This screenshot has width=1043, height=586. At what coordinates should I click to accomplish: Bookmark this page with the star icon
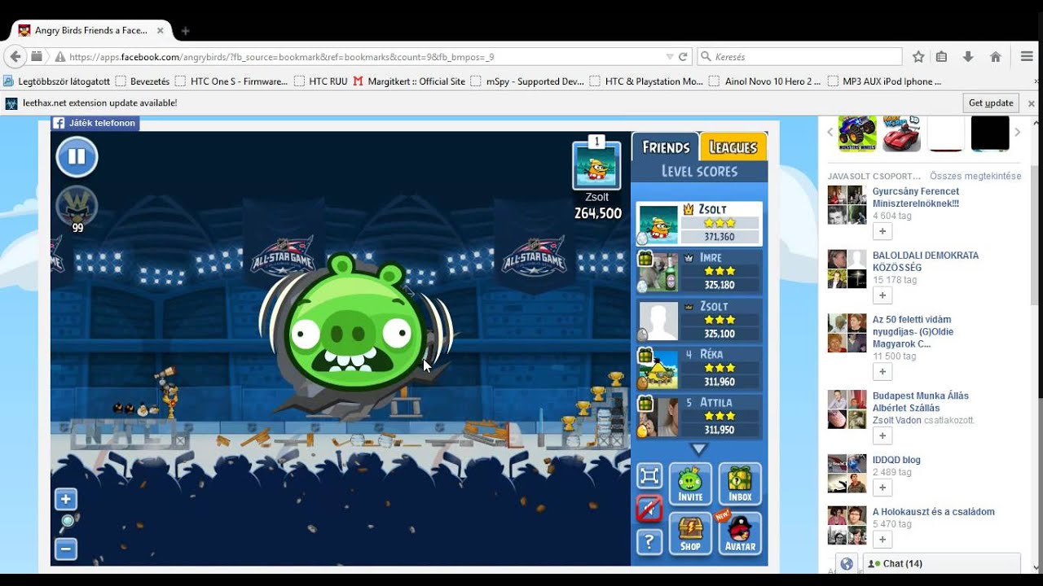(x=918, y=57)
